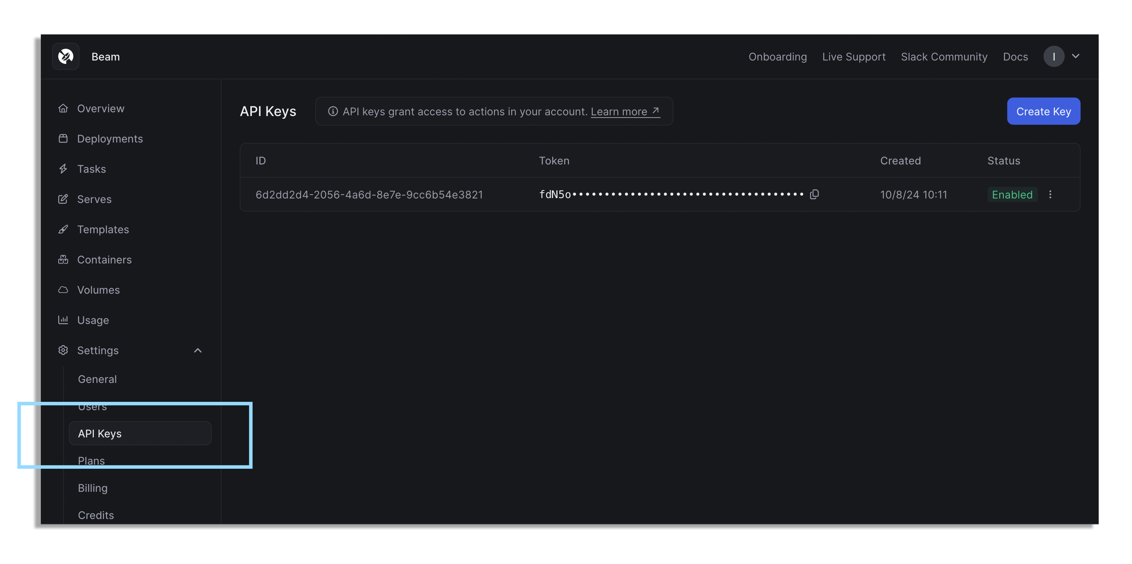Image resolution: width=1132 pixels, height=564 pixels.
Task: Click the Usage bar chart icon
Action: pos(63,320)
